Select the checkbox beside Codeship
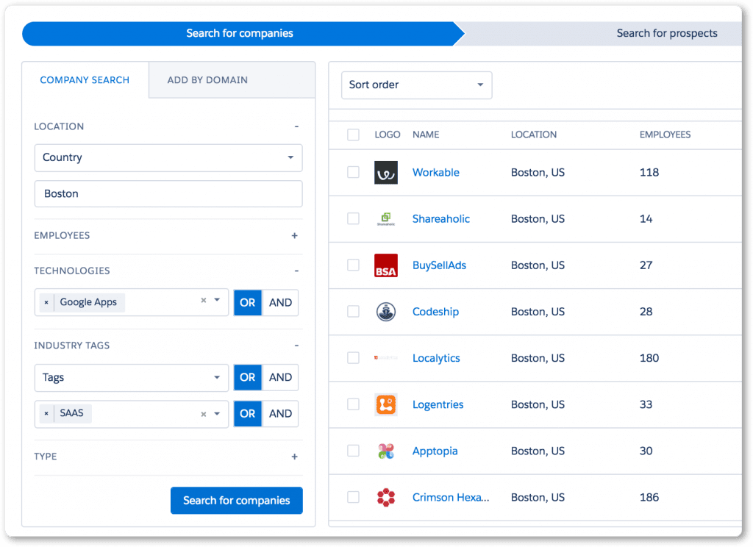 pyautogui.click(x=353, y=311)
